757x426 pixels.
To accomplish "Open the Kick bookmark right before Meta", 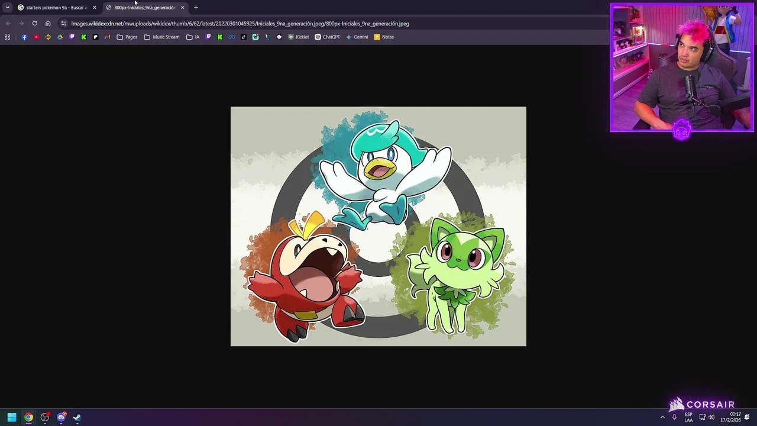I will 219,37.
